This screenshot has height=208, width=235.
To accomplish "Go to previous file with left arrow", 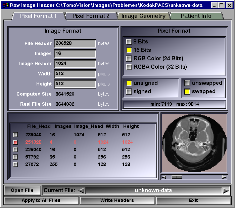I will (82, 190).
